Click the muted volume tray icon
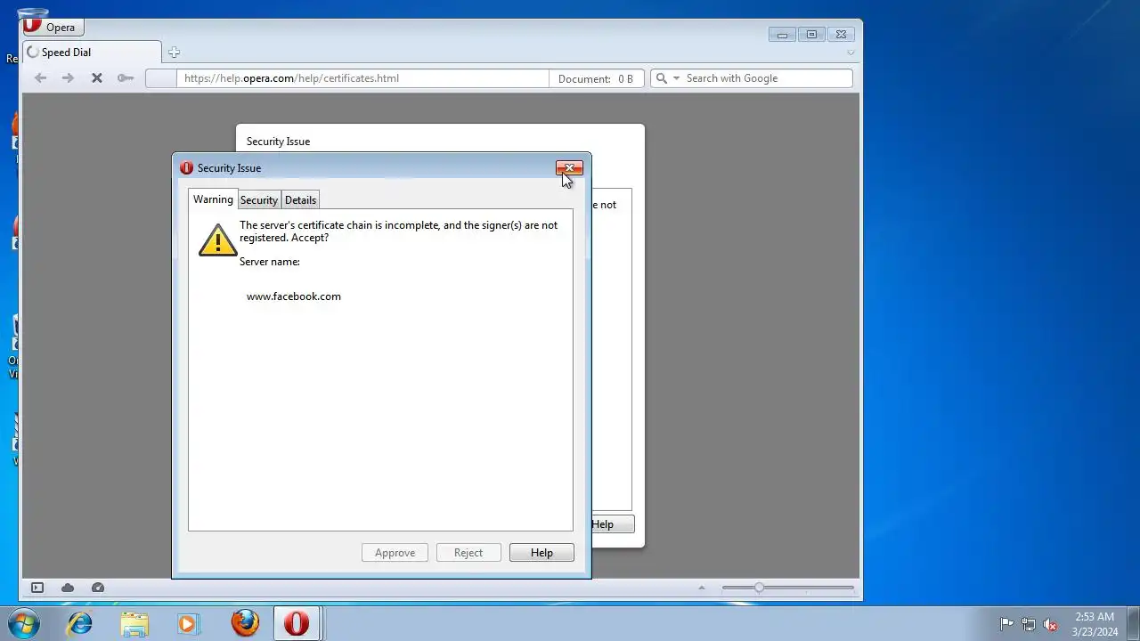Viewport: 1140px width, 641px height. [1051, 624]
